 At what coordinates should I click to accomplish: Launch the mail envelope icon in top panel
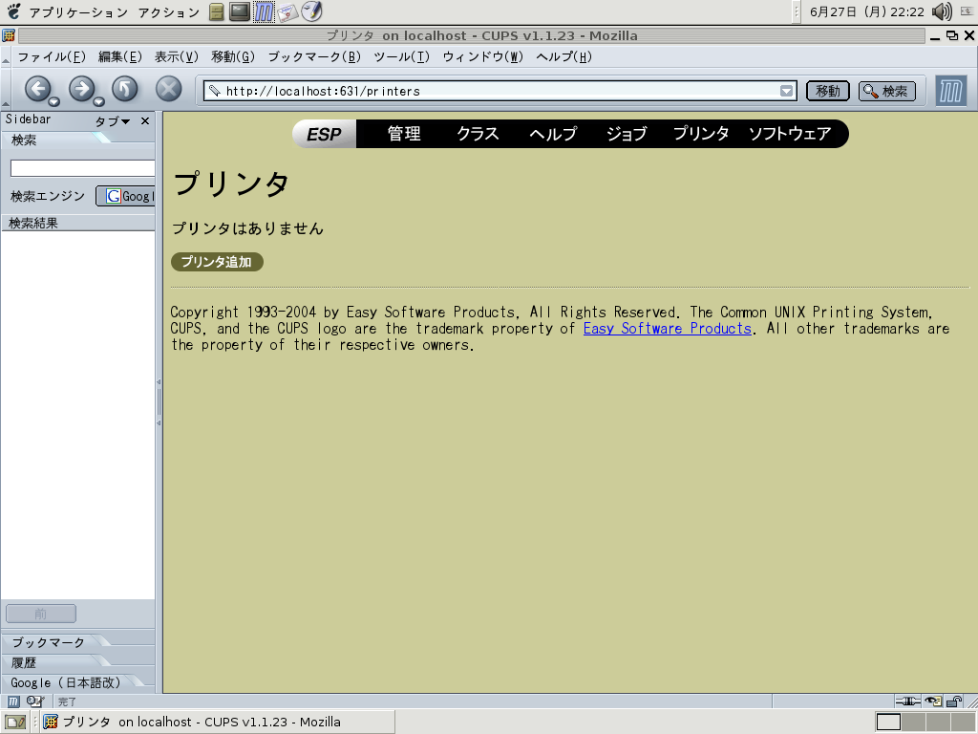[x=287, y=12]
